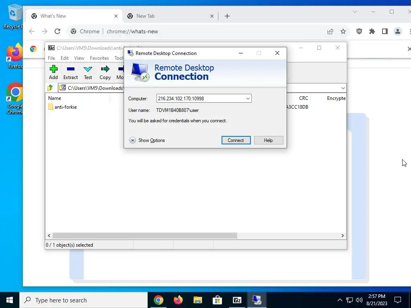Image resolution: width=411 pixels, height=308 pixels.
Task: Click the horizontal scrollbar left arrow in 7-Zip
Action: [x=49, y=236]
